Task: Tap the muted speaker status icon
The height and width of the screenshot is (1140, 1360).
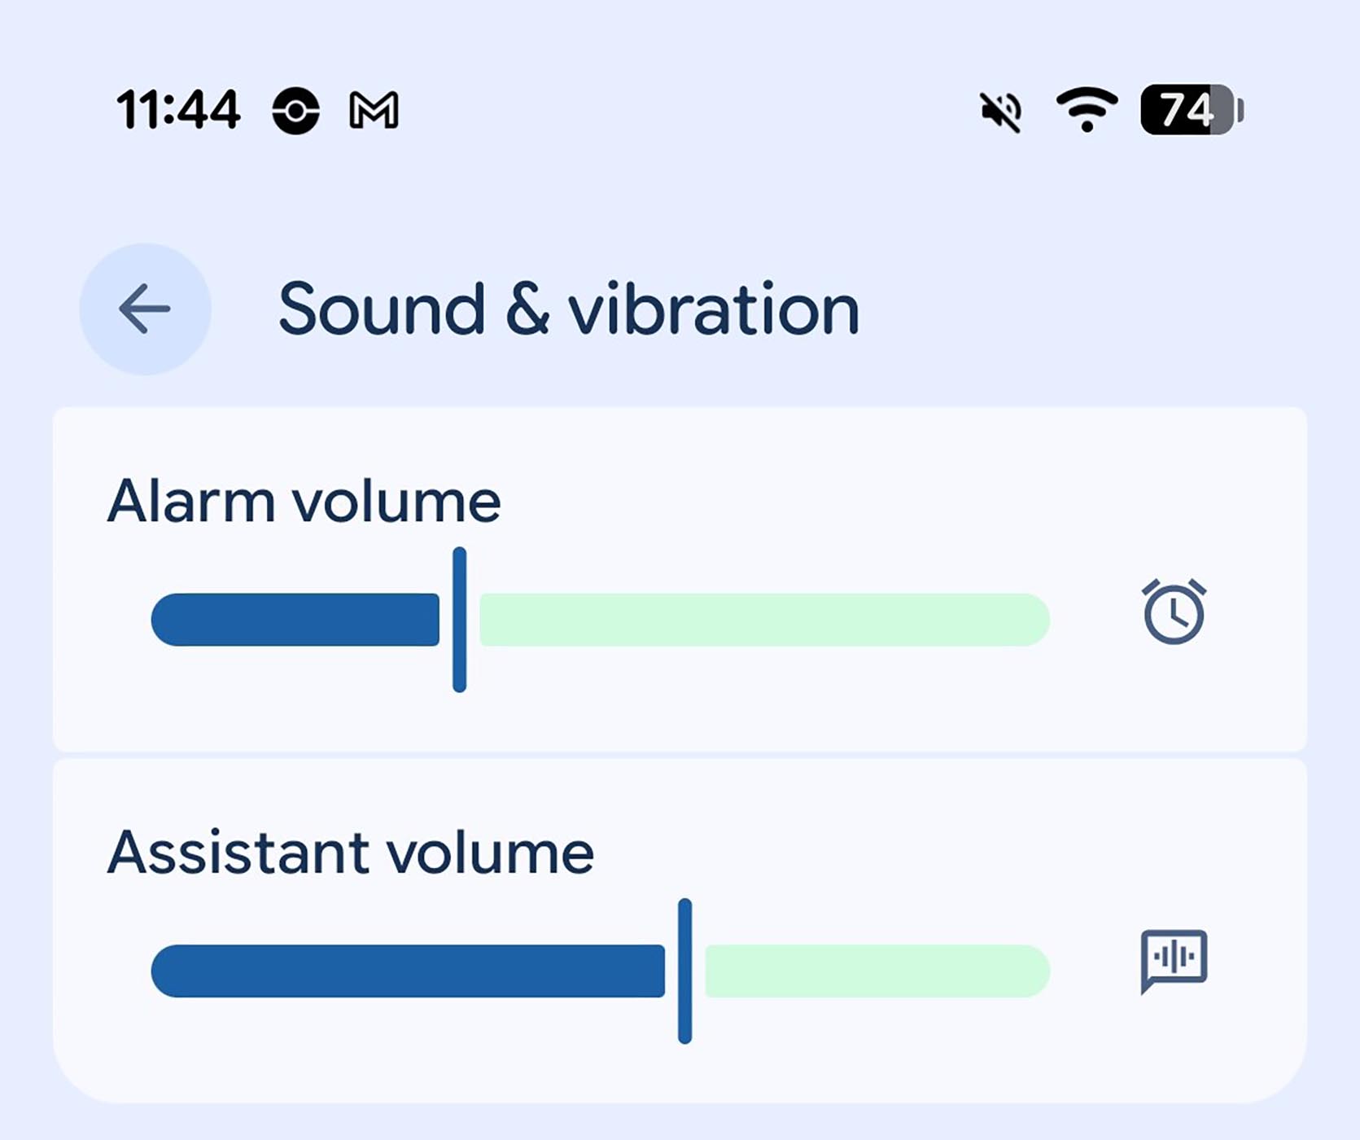Action: point(1001,112)
